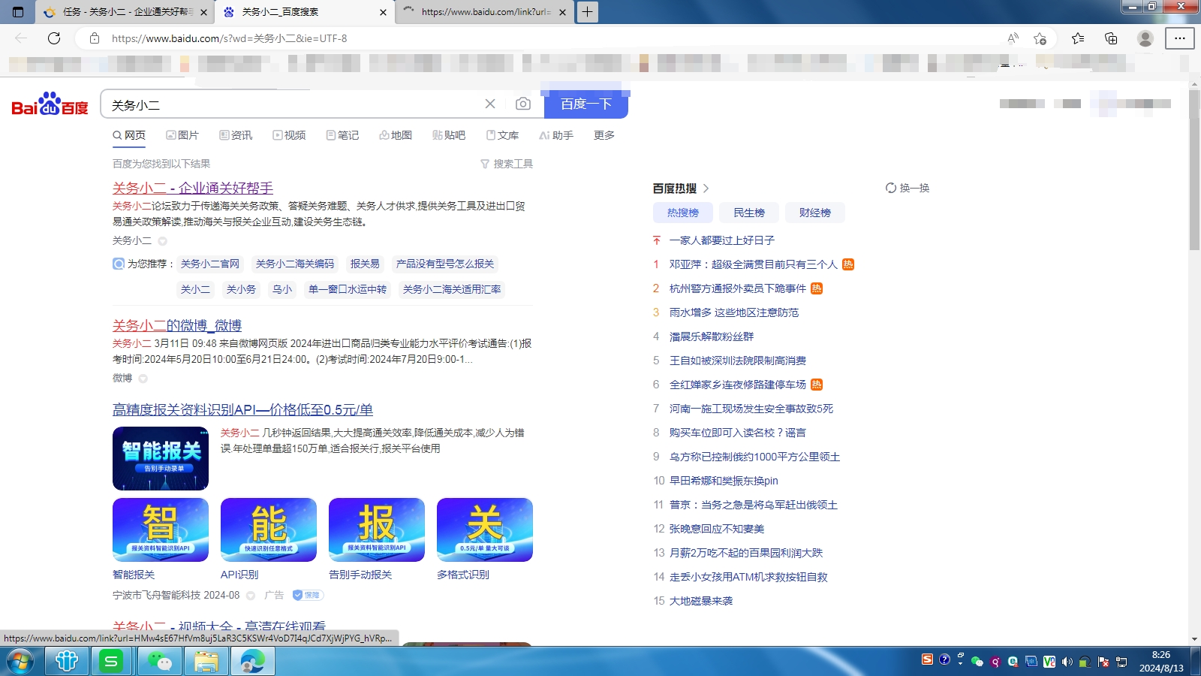The image size is (1201, 676).
Task: Select the 视频 tab
Action: 289,135
